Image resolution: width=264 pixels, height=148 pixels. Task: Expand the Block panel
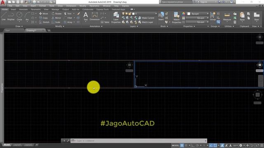pos(164,26)
